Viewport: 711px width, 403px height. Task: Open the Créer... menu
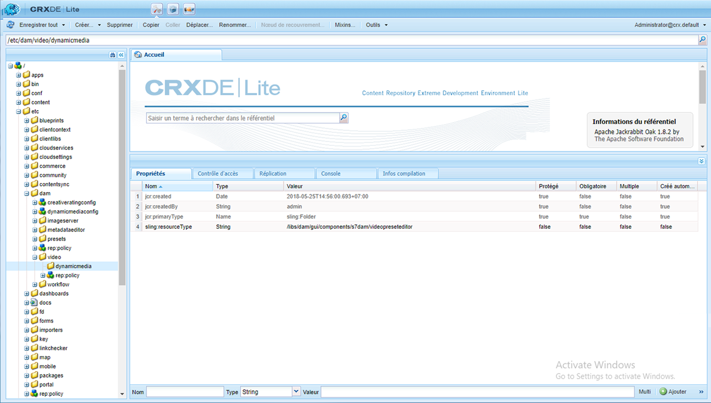[x=88, y=25]
